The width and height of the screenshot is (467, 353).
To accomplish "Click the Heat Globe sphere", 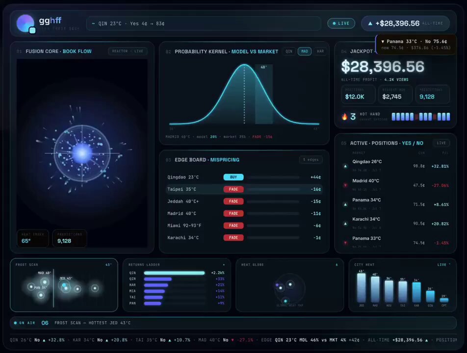I will (289, 288).
